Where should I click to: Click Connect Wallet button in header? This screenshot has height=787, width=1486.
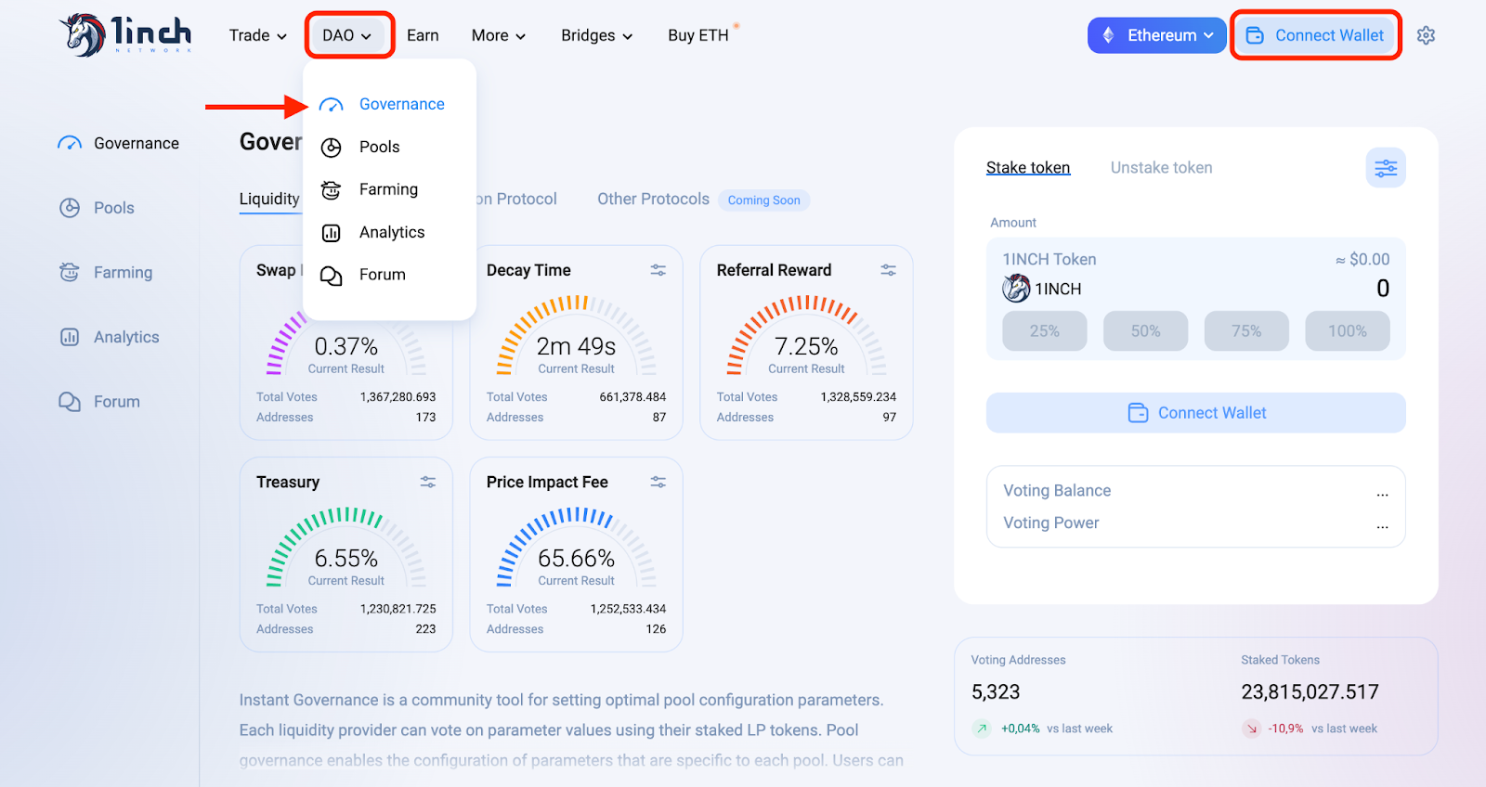[x=1316, y=35]
